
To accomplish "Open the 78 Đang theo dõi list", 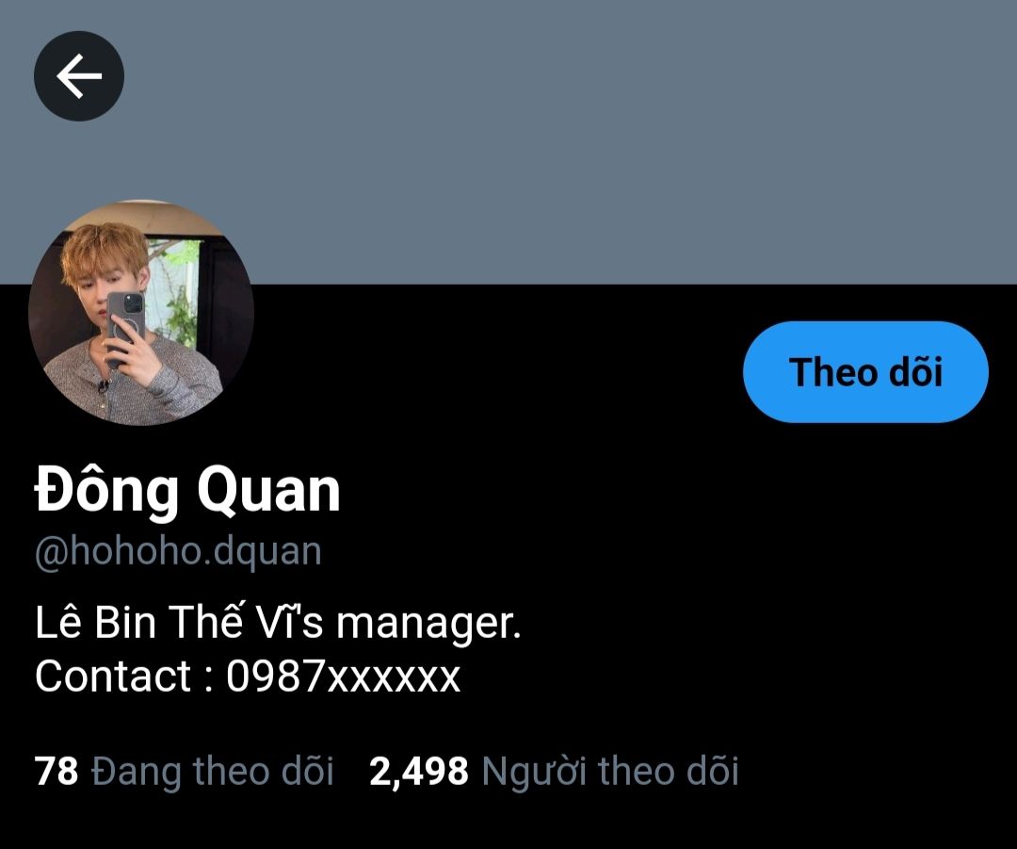I will [185, 771].
